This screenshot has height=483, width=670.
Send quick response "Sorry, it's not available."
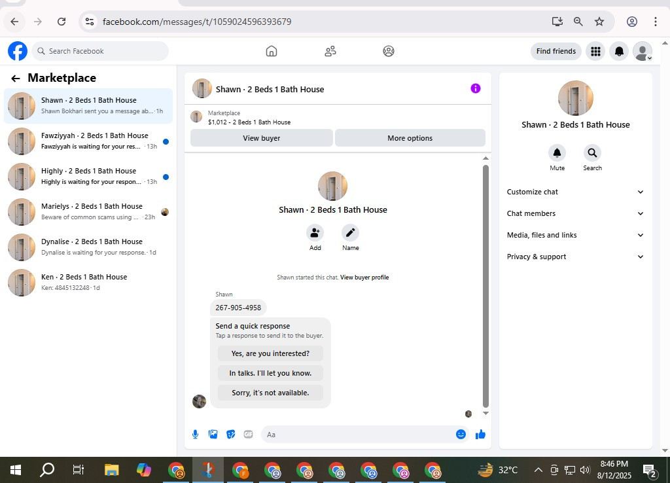(x=270, y=393)
